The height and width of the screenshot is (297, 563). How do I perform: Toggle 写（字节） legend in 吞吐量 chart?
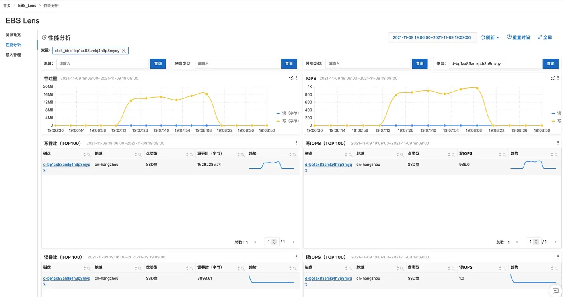288,121
